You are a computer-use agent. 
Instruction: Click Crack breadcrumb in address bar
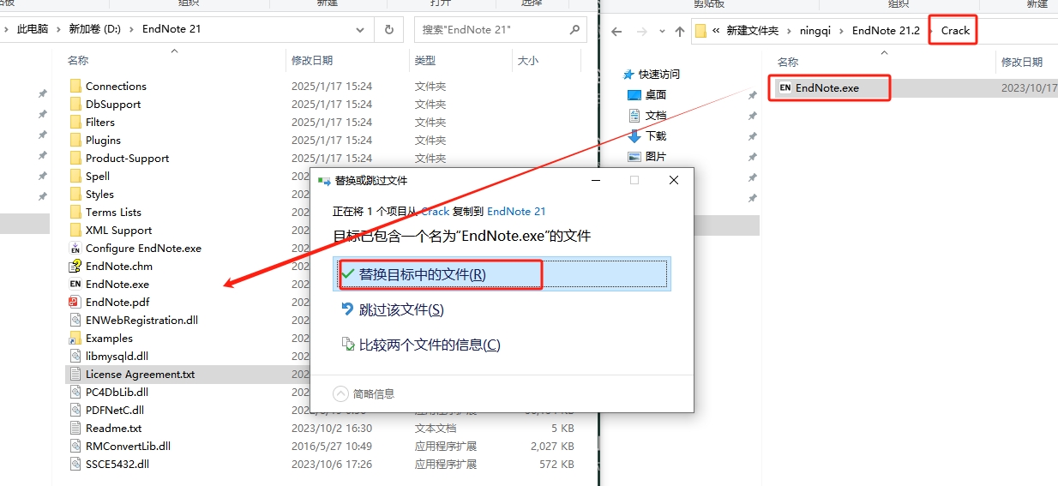pos(955,31)
